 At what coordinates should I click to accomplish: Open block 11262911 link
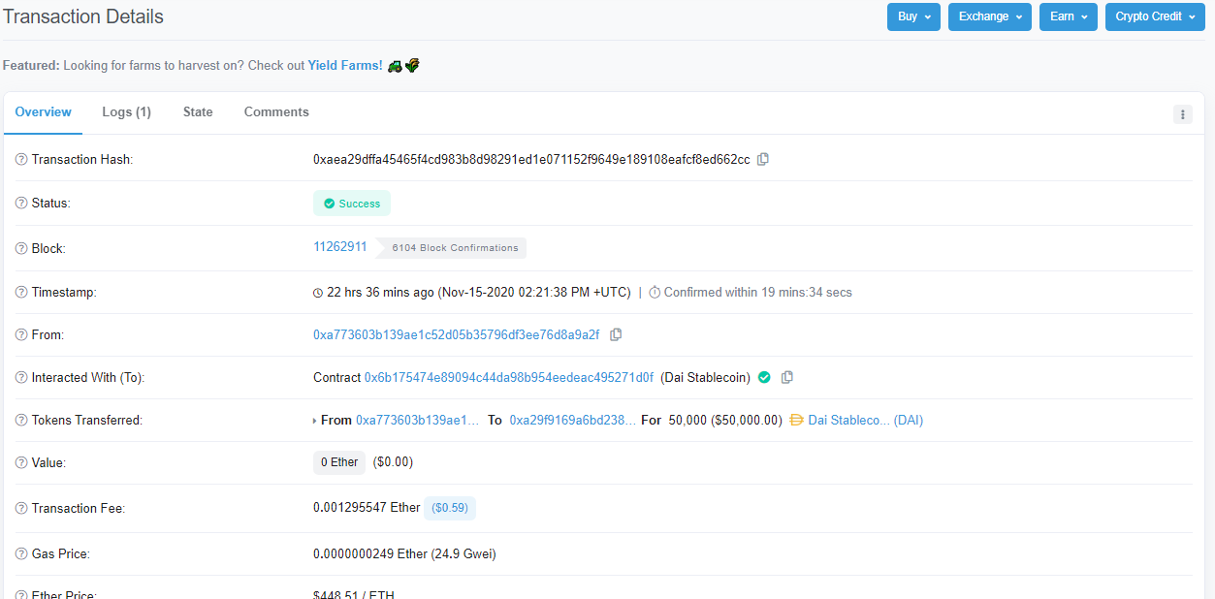point(339,247)
